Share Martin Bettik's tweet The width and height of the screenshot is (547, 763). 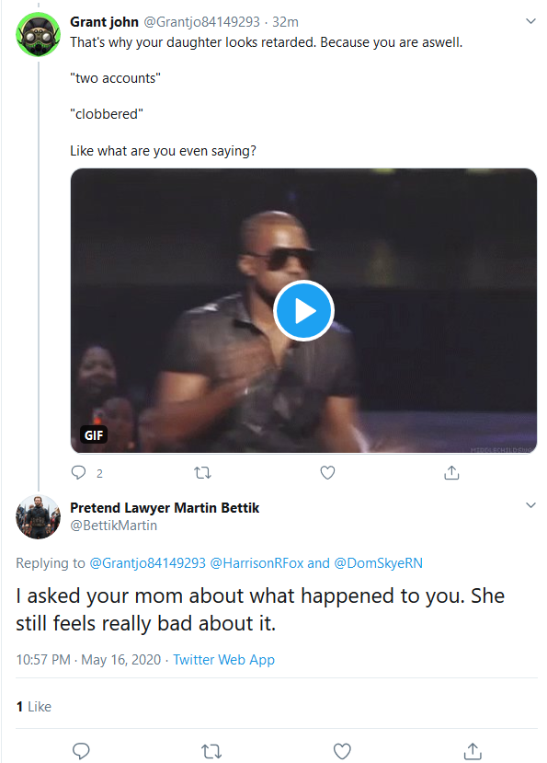click(473, 751)
